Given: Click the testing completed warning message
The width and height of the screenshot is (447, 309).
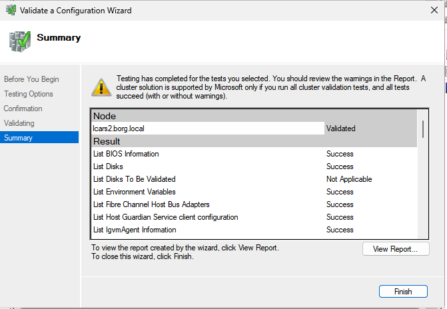Looking at the screenshot, I should coord(271,87).
